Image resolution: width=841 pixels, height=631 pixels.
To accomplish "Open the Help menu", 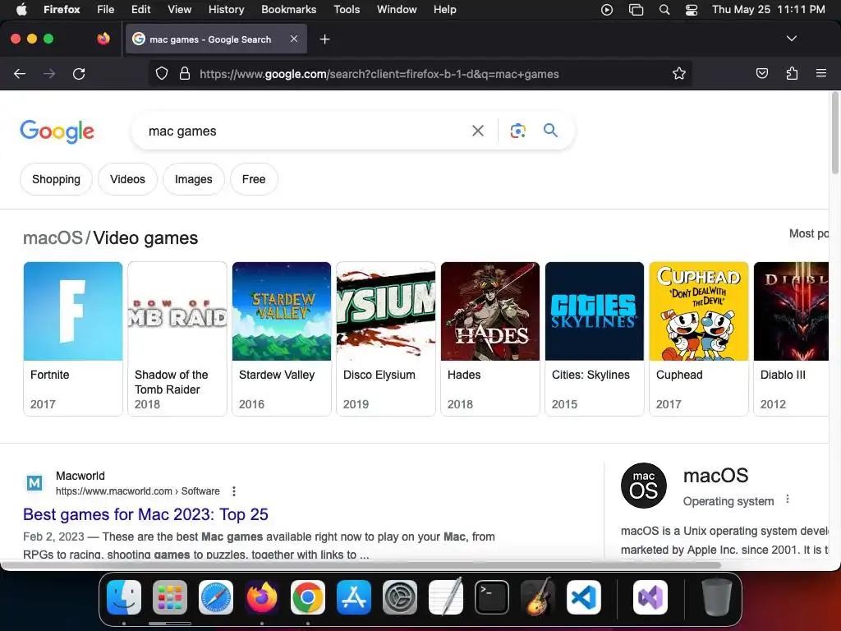I will (x=444, y=9).
